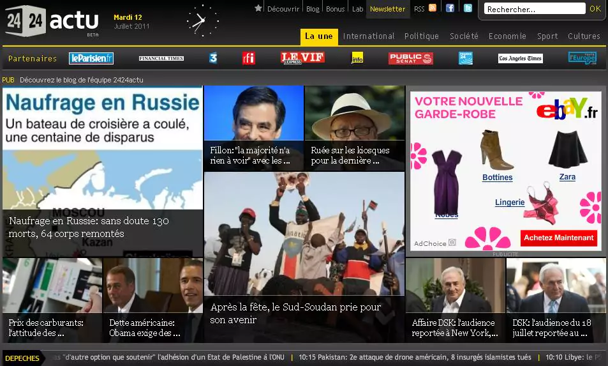Click the Newsletter link in top bar
608x366 pixels.
pyautogui.click(x=387, y=9)
